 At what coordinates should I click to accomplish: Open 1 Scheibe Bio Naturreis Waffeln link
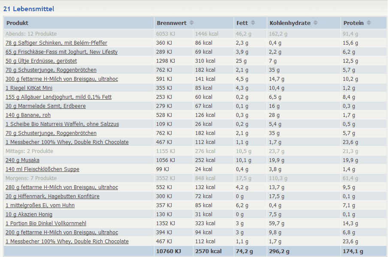tap(62, 124)
